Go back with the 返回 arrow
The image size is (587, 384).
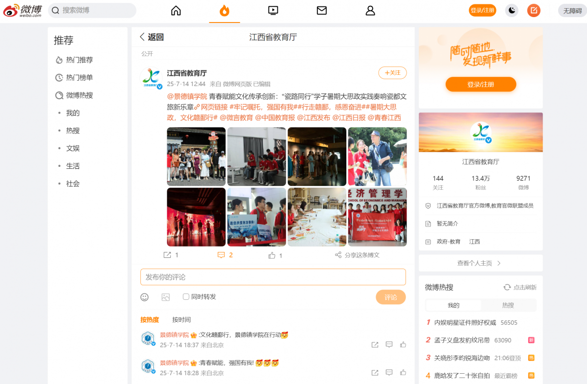[x=151, y=37]
